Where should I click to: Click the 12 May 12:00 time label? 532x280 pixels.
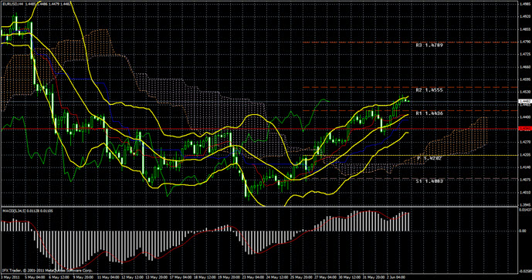click(133, 277)
